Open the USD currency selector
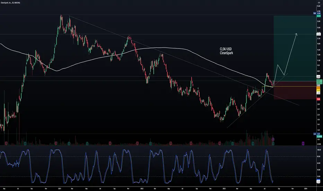 (x=319, y=2)
